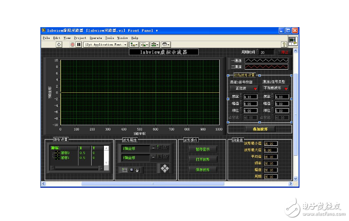Click the LabVIEW title bar icon
The height and width of the screenshot is (221, 349).
[44, 30]
